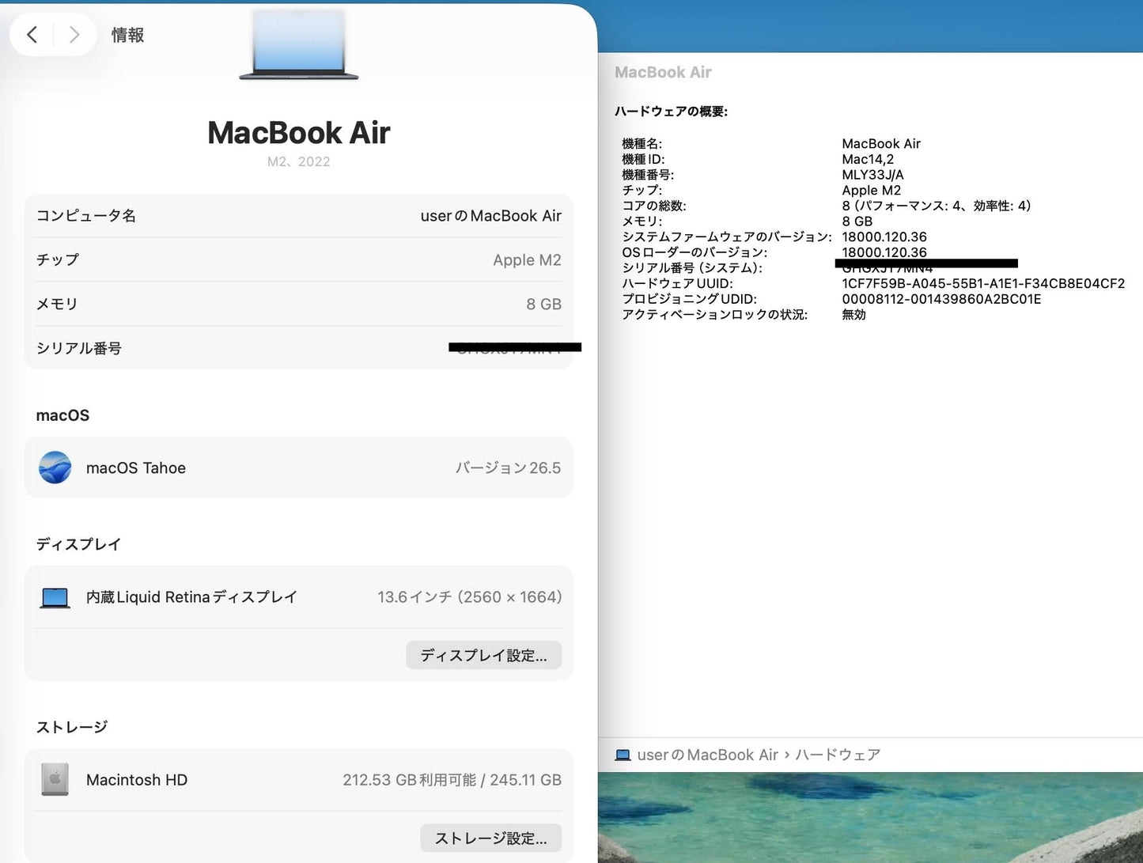
Task: Open ディスプレイ設定... button
Action: pyautogui.click(x=483, y=655)
